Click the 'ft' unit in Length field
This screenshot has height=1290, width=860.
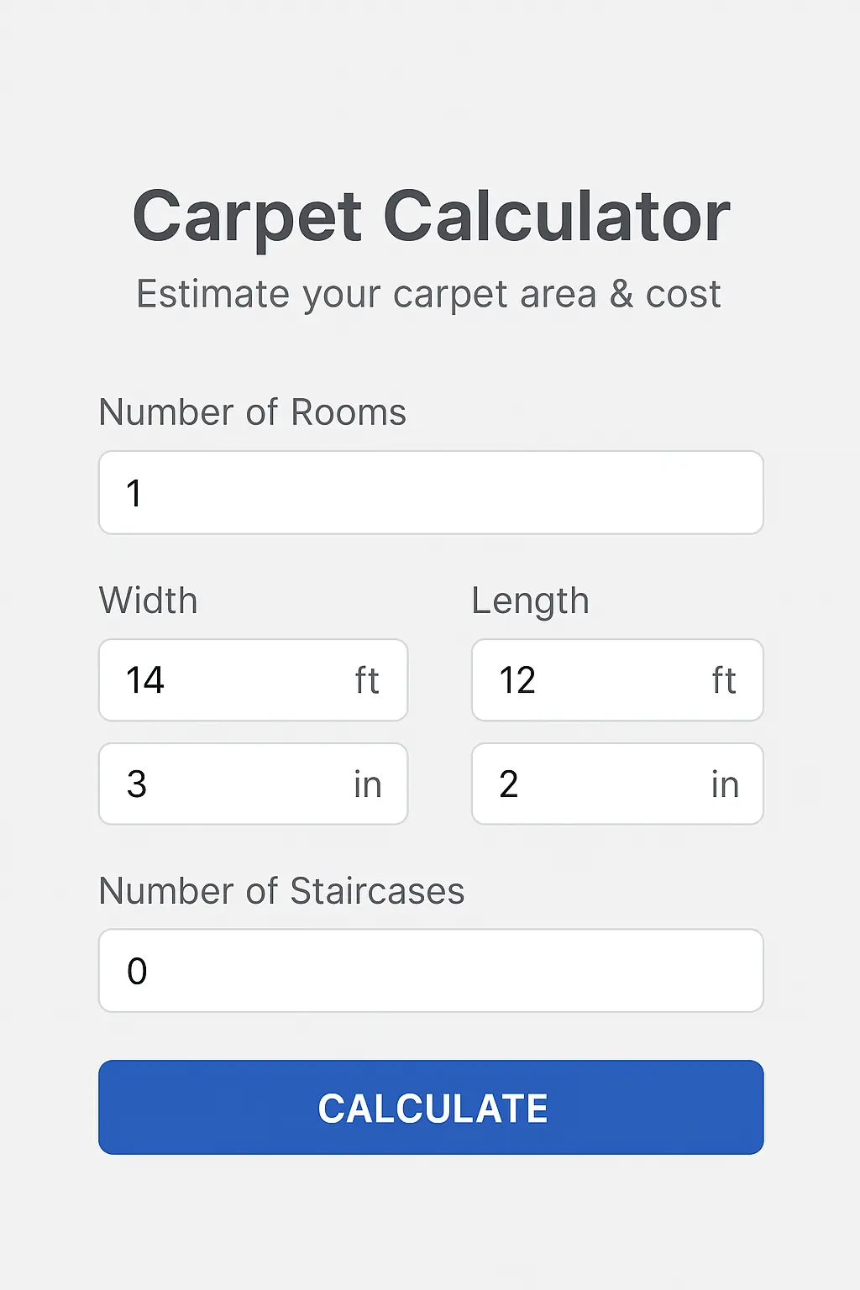724,680
